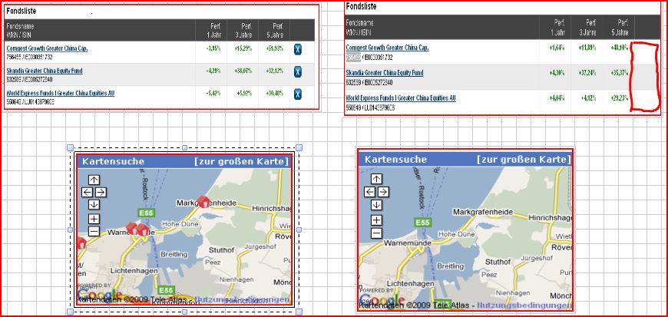Select the '+35,37%' performance value
Image resolution: width=668 pixels, height=317 pixels.
[620, 73]
